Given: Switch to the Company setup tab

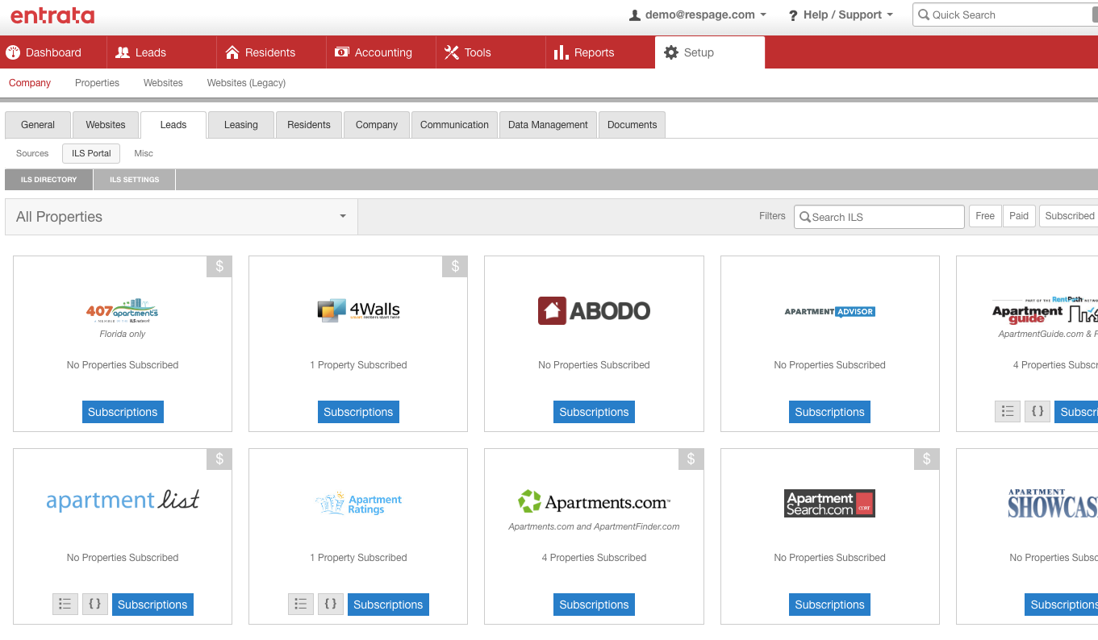Looking at the screenshot, I should (x=377, y=125).
